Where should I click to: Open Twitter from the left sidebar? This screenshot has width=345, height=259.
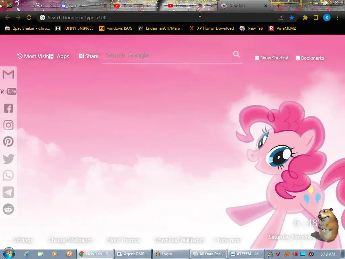[8, 159]
